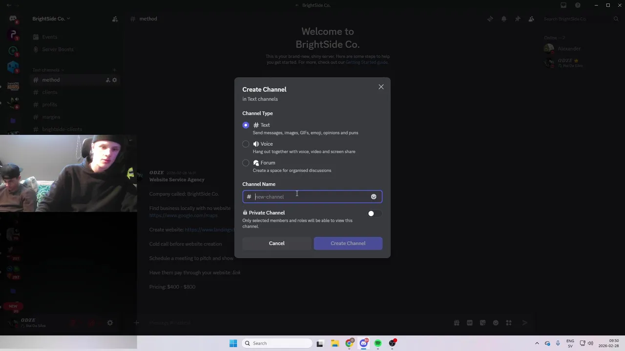Open the purple P server icon
Screen dimensions: 625x351
(13, 35)
